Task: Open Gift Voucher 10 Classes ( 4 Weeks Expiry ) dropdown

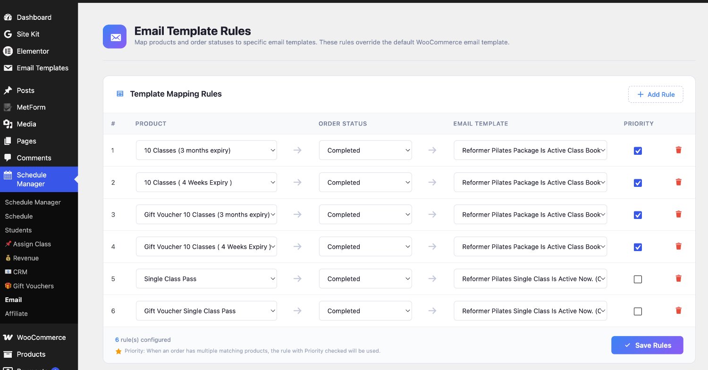Action: coord(206,246)
